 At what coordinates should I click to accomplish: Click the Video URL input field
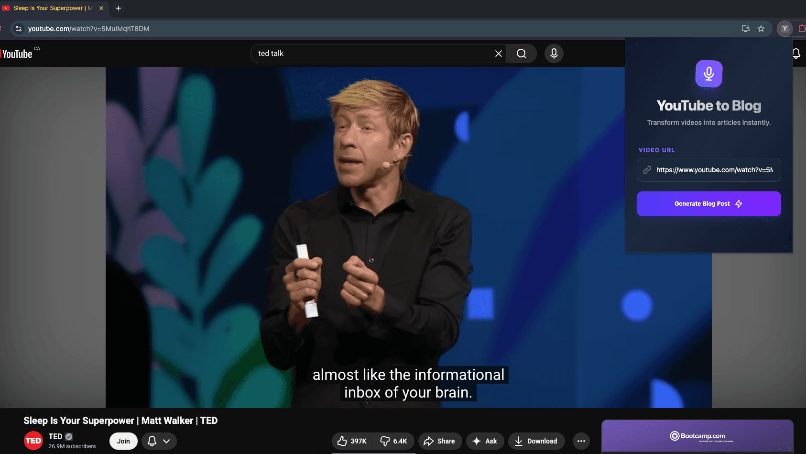pos(714,170)
